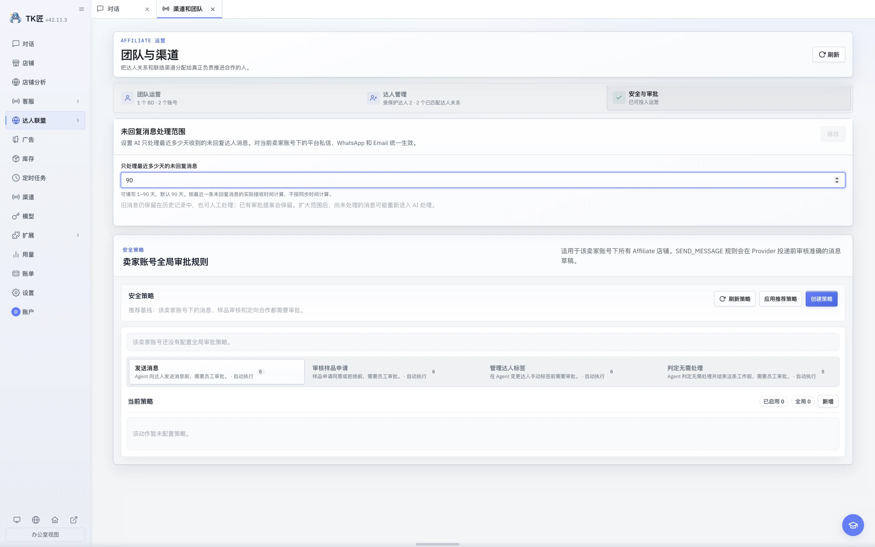
Task: Click the days input stepper arrows
Action: pos(837,180)
